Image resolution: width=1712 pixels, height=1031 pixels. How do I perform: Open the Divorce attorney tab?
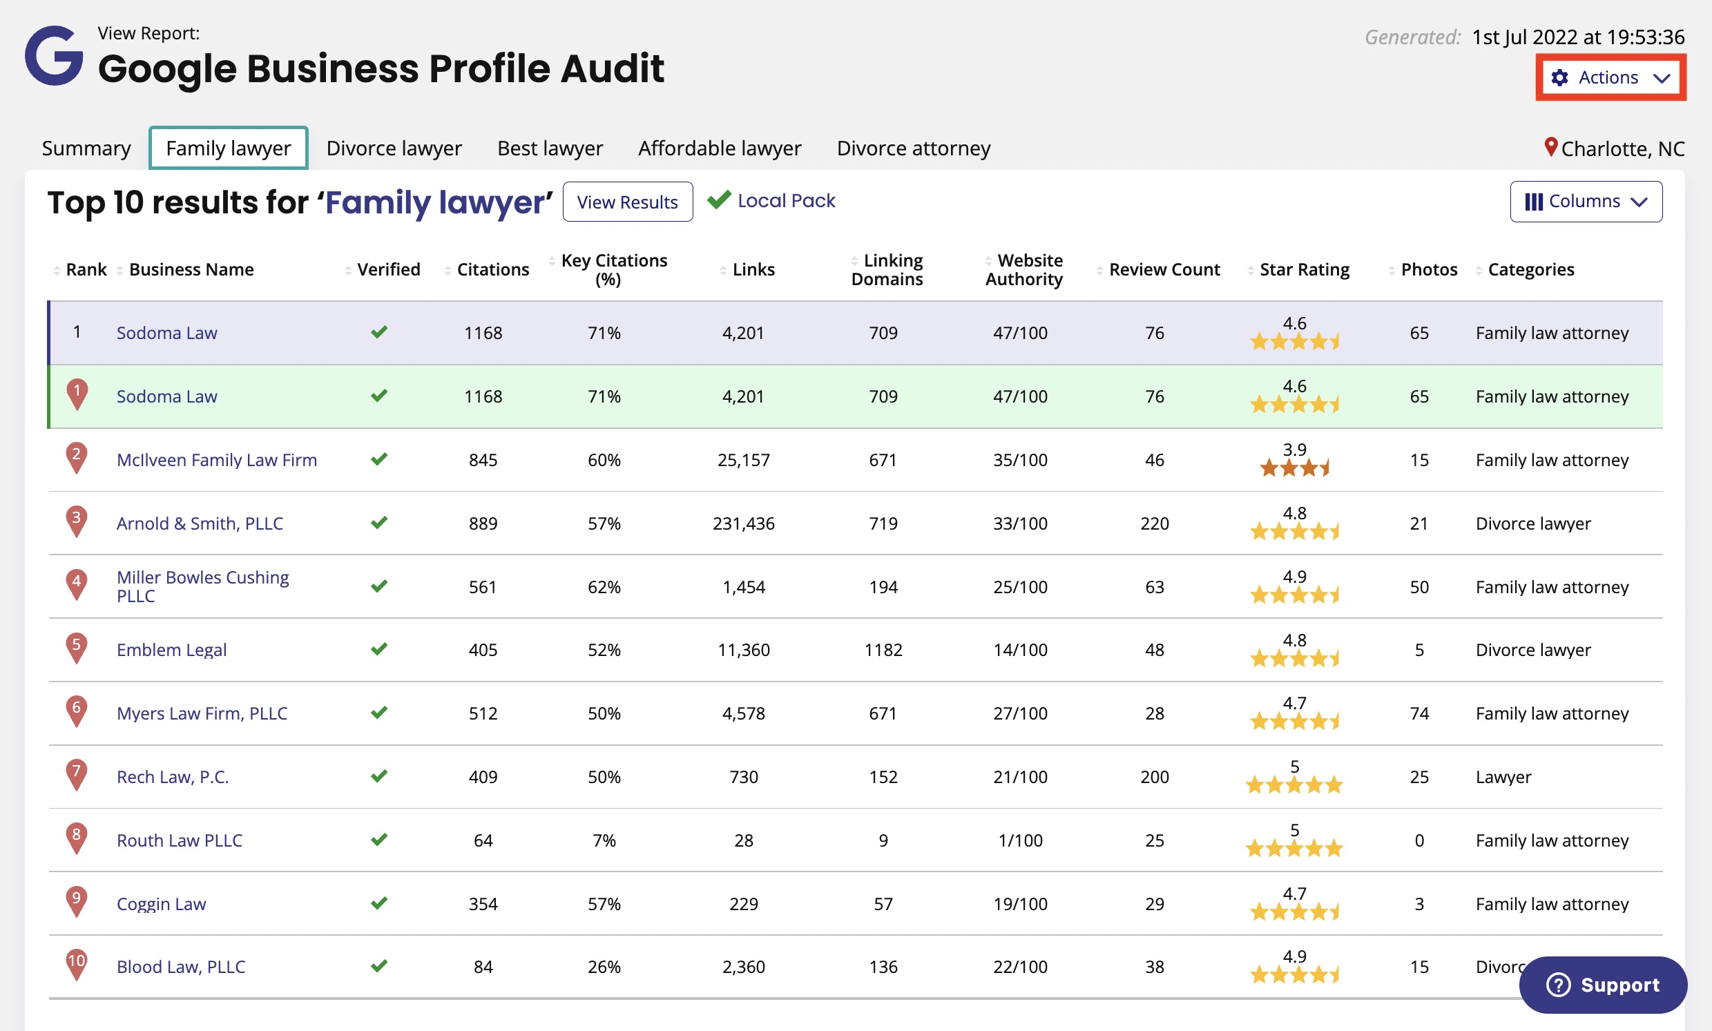914,148
